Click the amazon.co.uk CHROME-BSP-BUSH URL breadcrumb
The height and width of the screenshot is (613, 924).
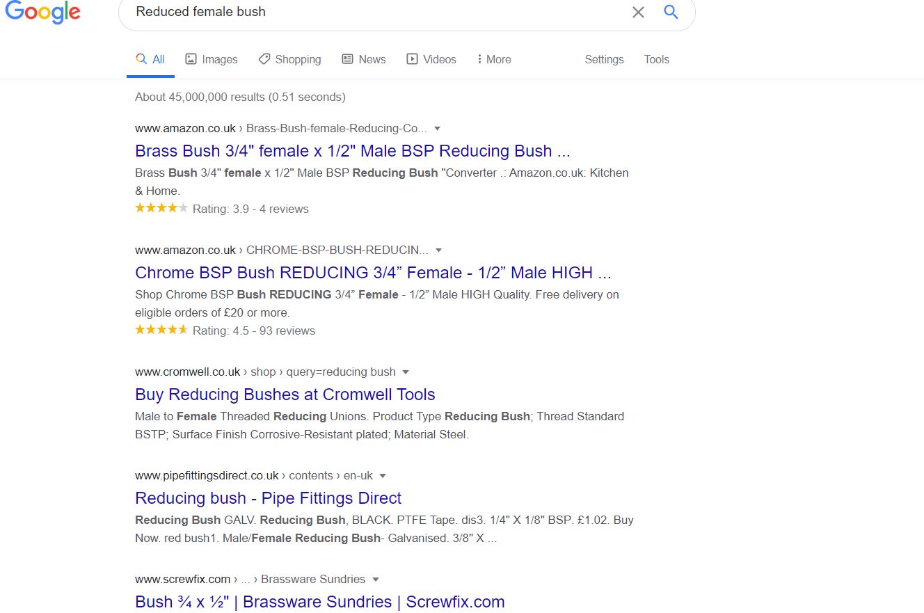(282, 250)
